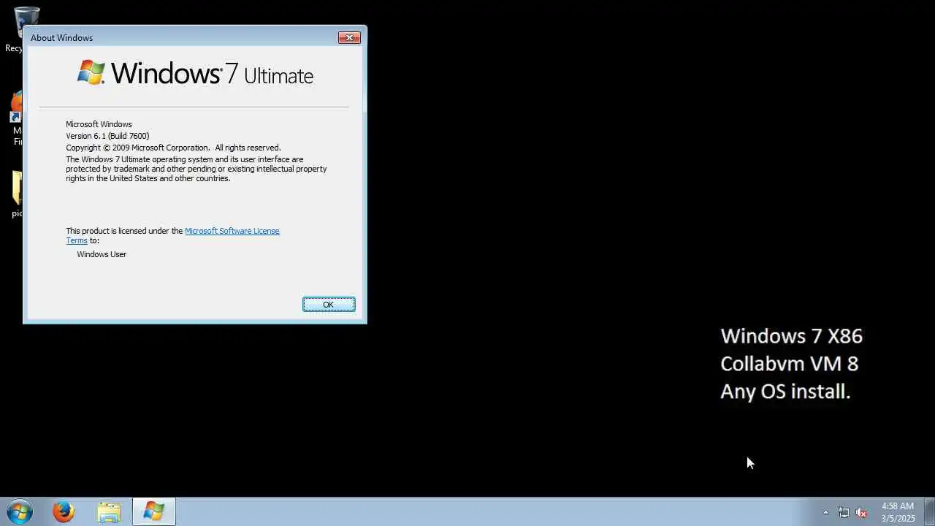Show hidden system tray icons
Image resolution: width=935 pixels, height=526 pixels.
point(825,513)
